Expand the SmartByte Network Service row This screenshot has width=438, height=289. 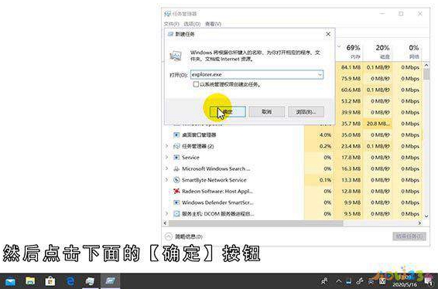[x=166, y=180]
